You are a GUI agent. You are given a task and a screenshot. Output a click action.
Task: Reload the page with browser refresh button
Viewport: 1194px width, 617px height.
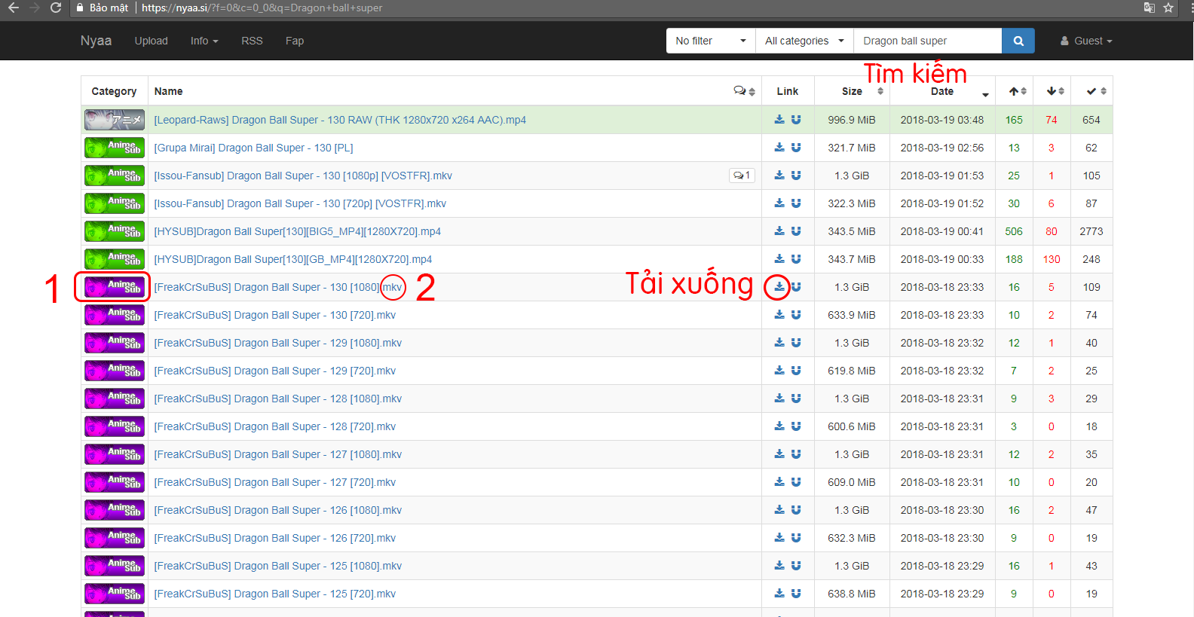click(x=56, y=8)
